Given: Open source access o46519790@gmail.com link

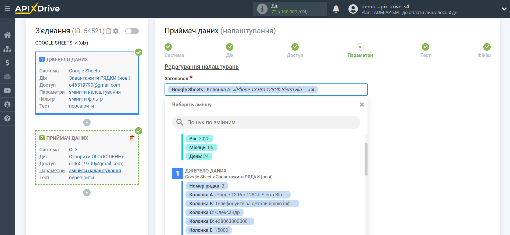Looking at the screenshot, I should (95, 85).
